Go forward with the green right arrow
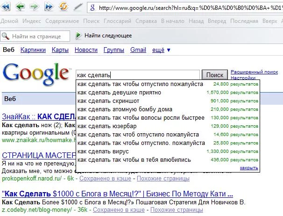This screenshot has height=216, width=283. [34, 7]
